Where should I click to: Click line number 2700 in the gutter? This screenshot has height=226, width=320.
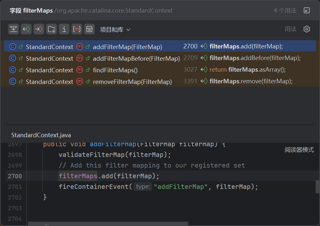click(x=15, y=176)
